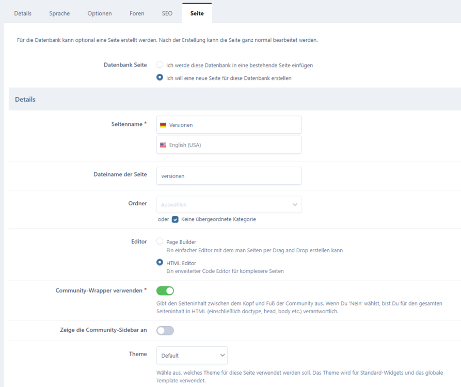Click the US flag icon in Seitenname
Screen dimensions: 461x387
click(163, 145)
